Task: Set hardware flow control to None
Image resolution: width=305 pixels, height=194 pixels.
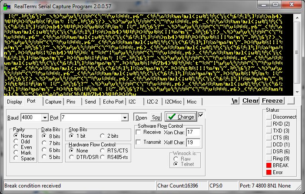Action: (78, 151)
